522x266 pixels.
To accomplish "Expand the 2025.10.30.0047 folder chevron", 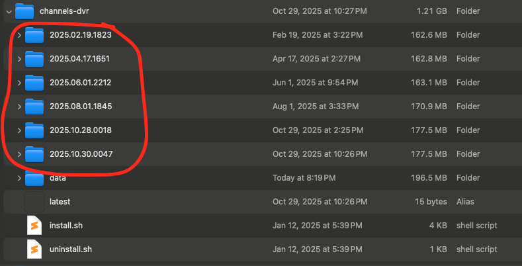I will [19, 154].
